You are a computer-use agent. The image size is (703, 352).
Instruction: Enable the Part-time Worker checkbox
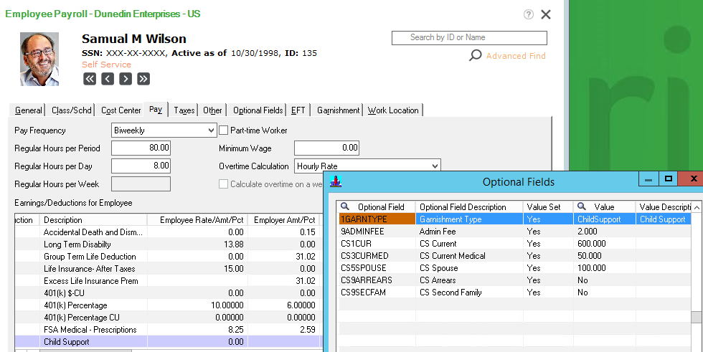(x=224, y=130)
